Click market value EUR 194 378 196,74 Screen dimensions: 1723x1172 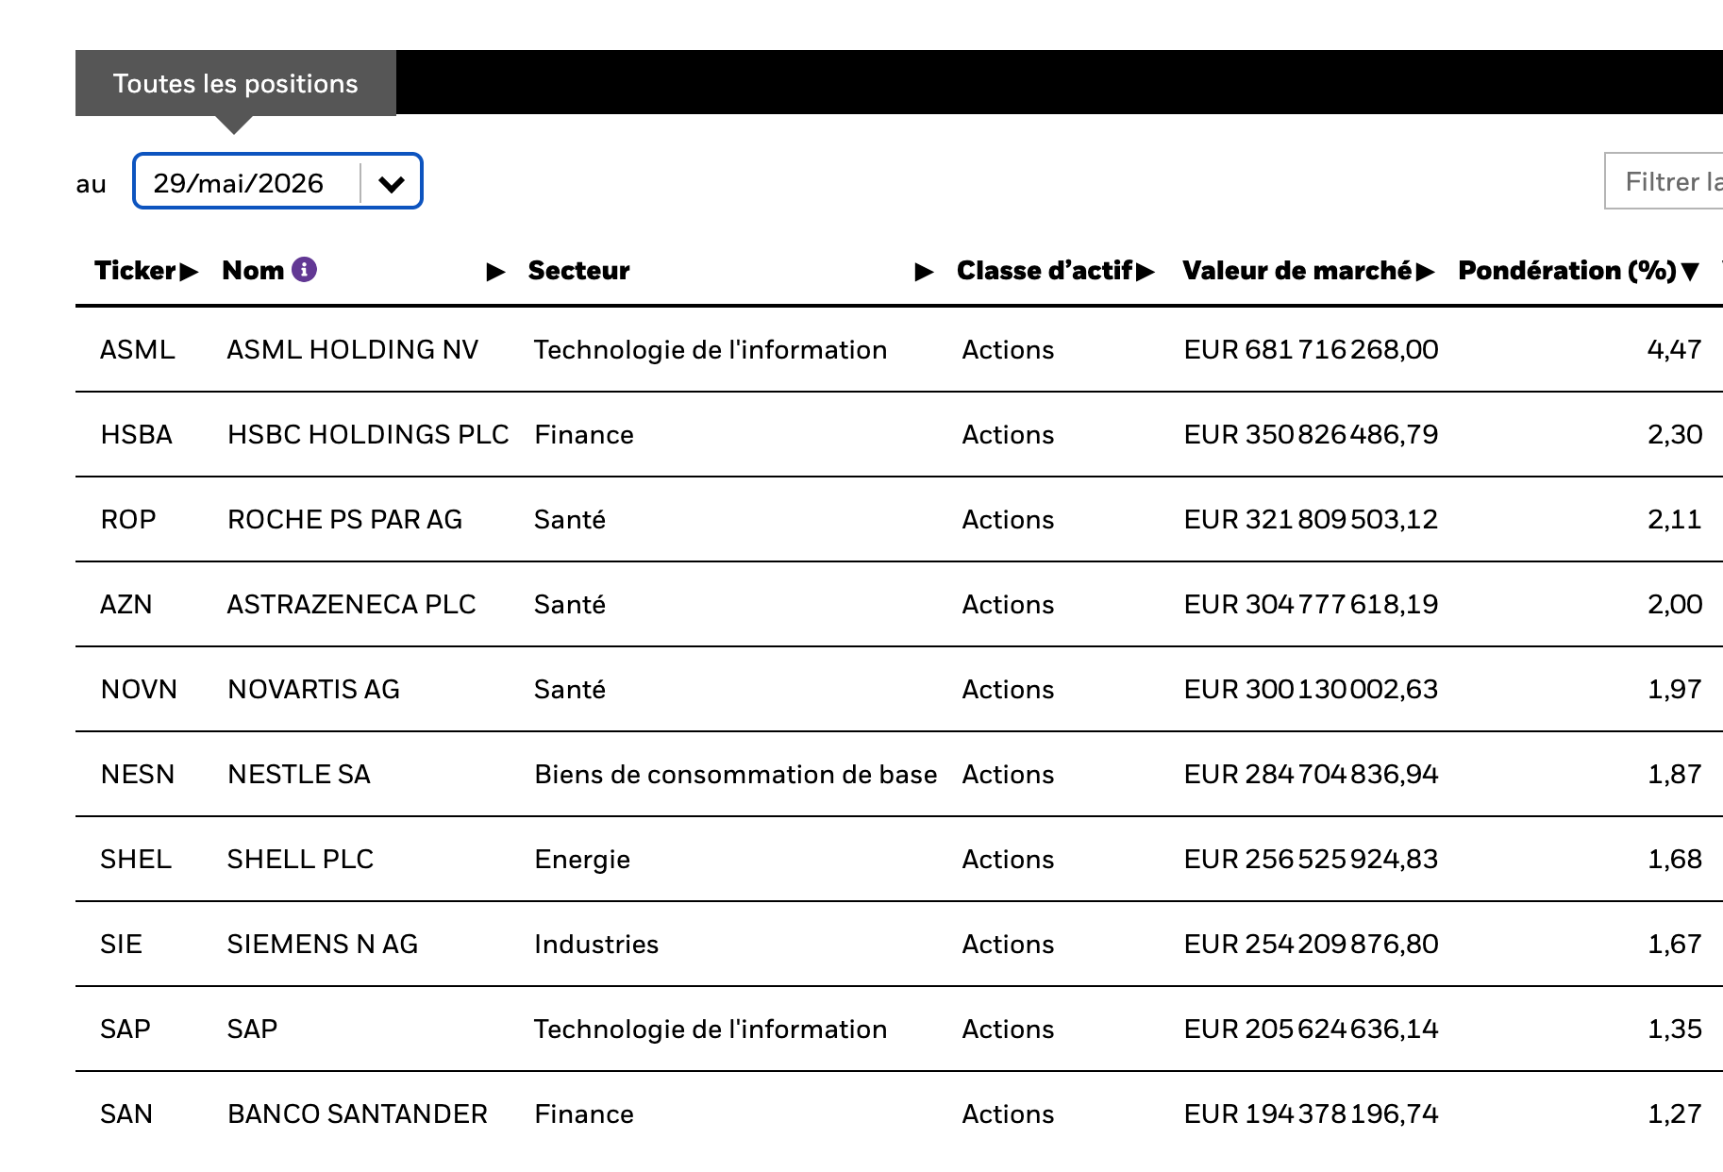pyautogui.click(x=1312, y=1114)
